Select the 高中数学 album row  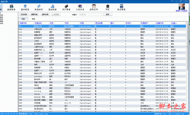coord(102,80)
